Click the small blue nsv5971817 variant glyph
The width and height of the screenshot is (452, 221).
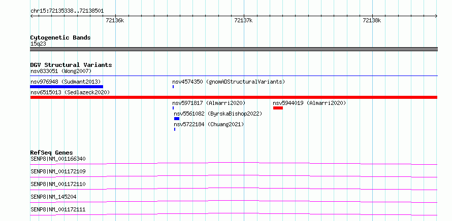click(x=173, y=108)
